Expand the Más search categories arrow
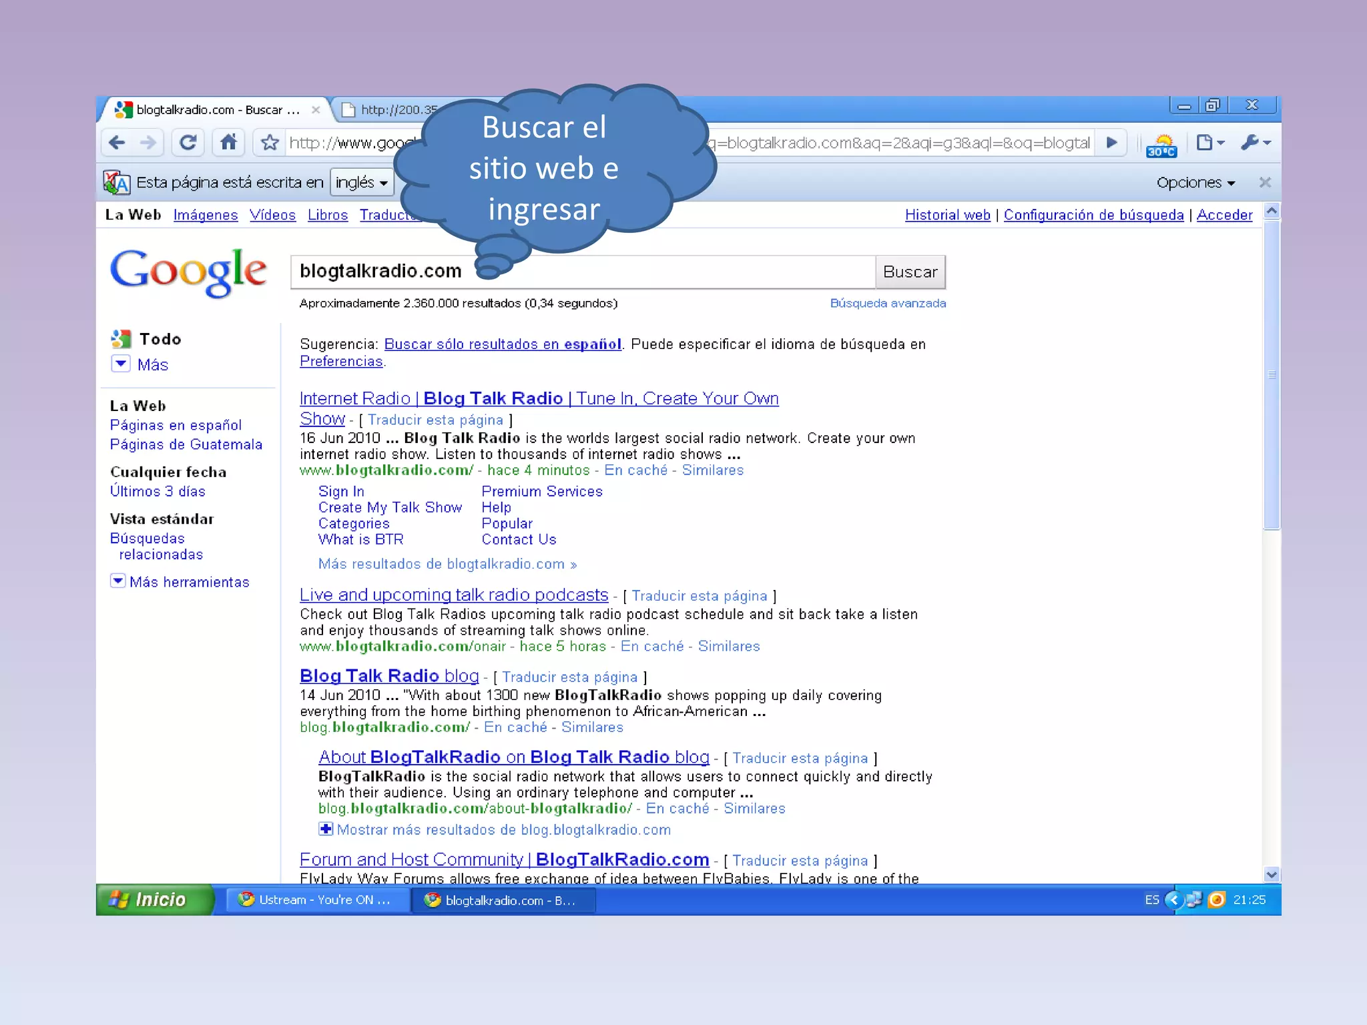The image size is (1367, 1025). coord(121,364)
